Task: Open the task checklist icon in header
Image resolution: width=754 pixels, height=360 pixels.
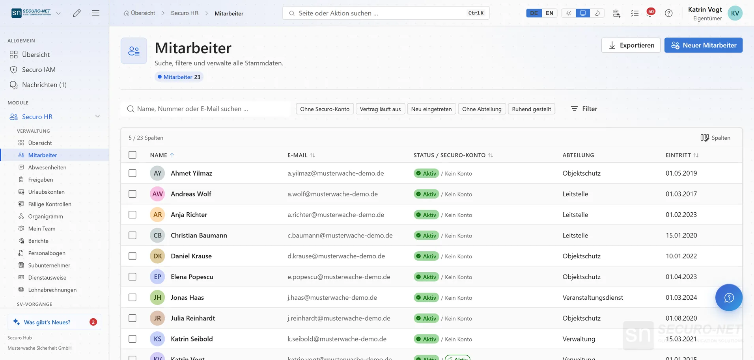Action: tap(635, 13)
